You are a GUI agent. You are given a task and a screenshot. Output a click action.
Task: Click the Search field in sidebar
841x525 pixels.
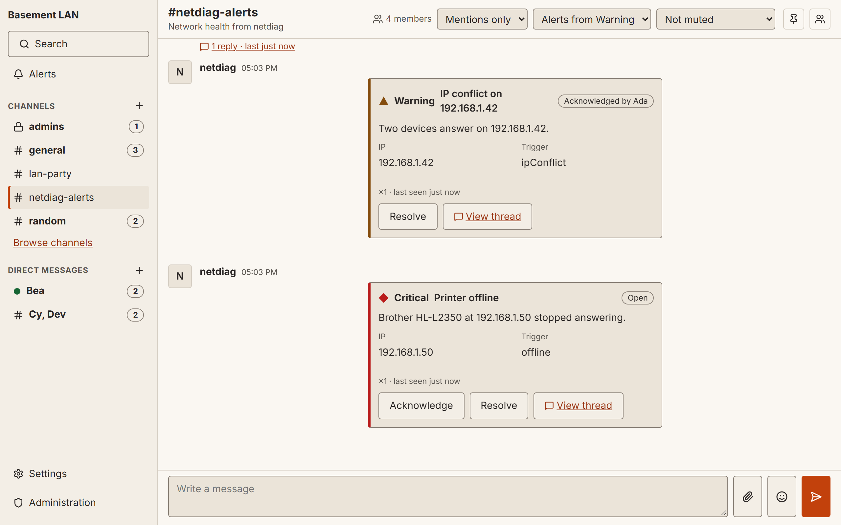(78, 44)
